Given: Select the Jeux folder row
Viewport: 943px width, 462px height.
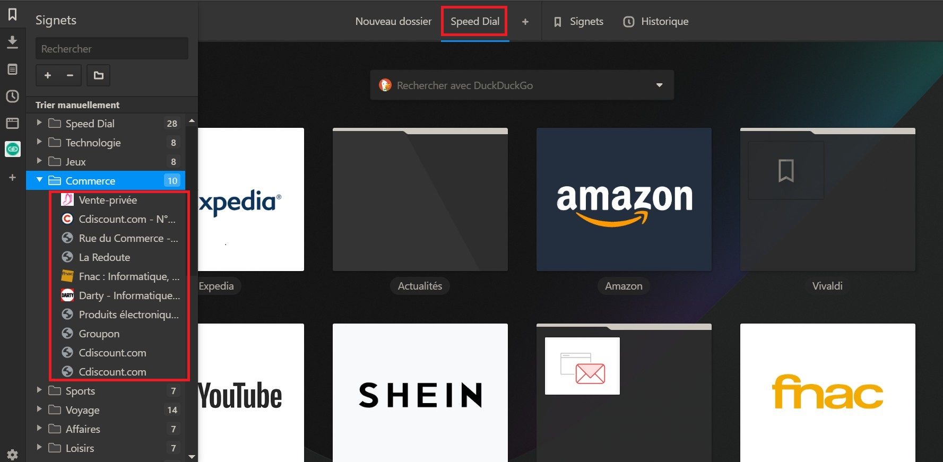Looking at the screenshot, I should (106, 161).
